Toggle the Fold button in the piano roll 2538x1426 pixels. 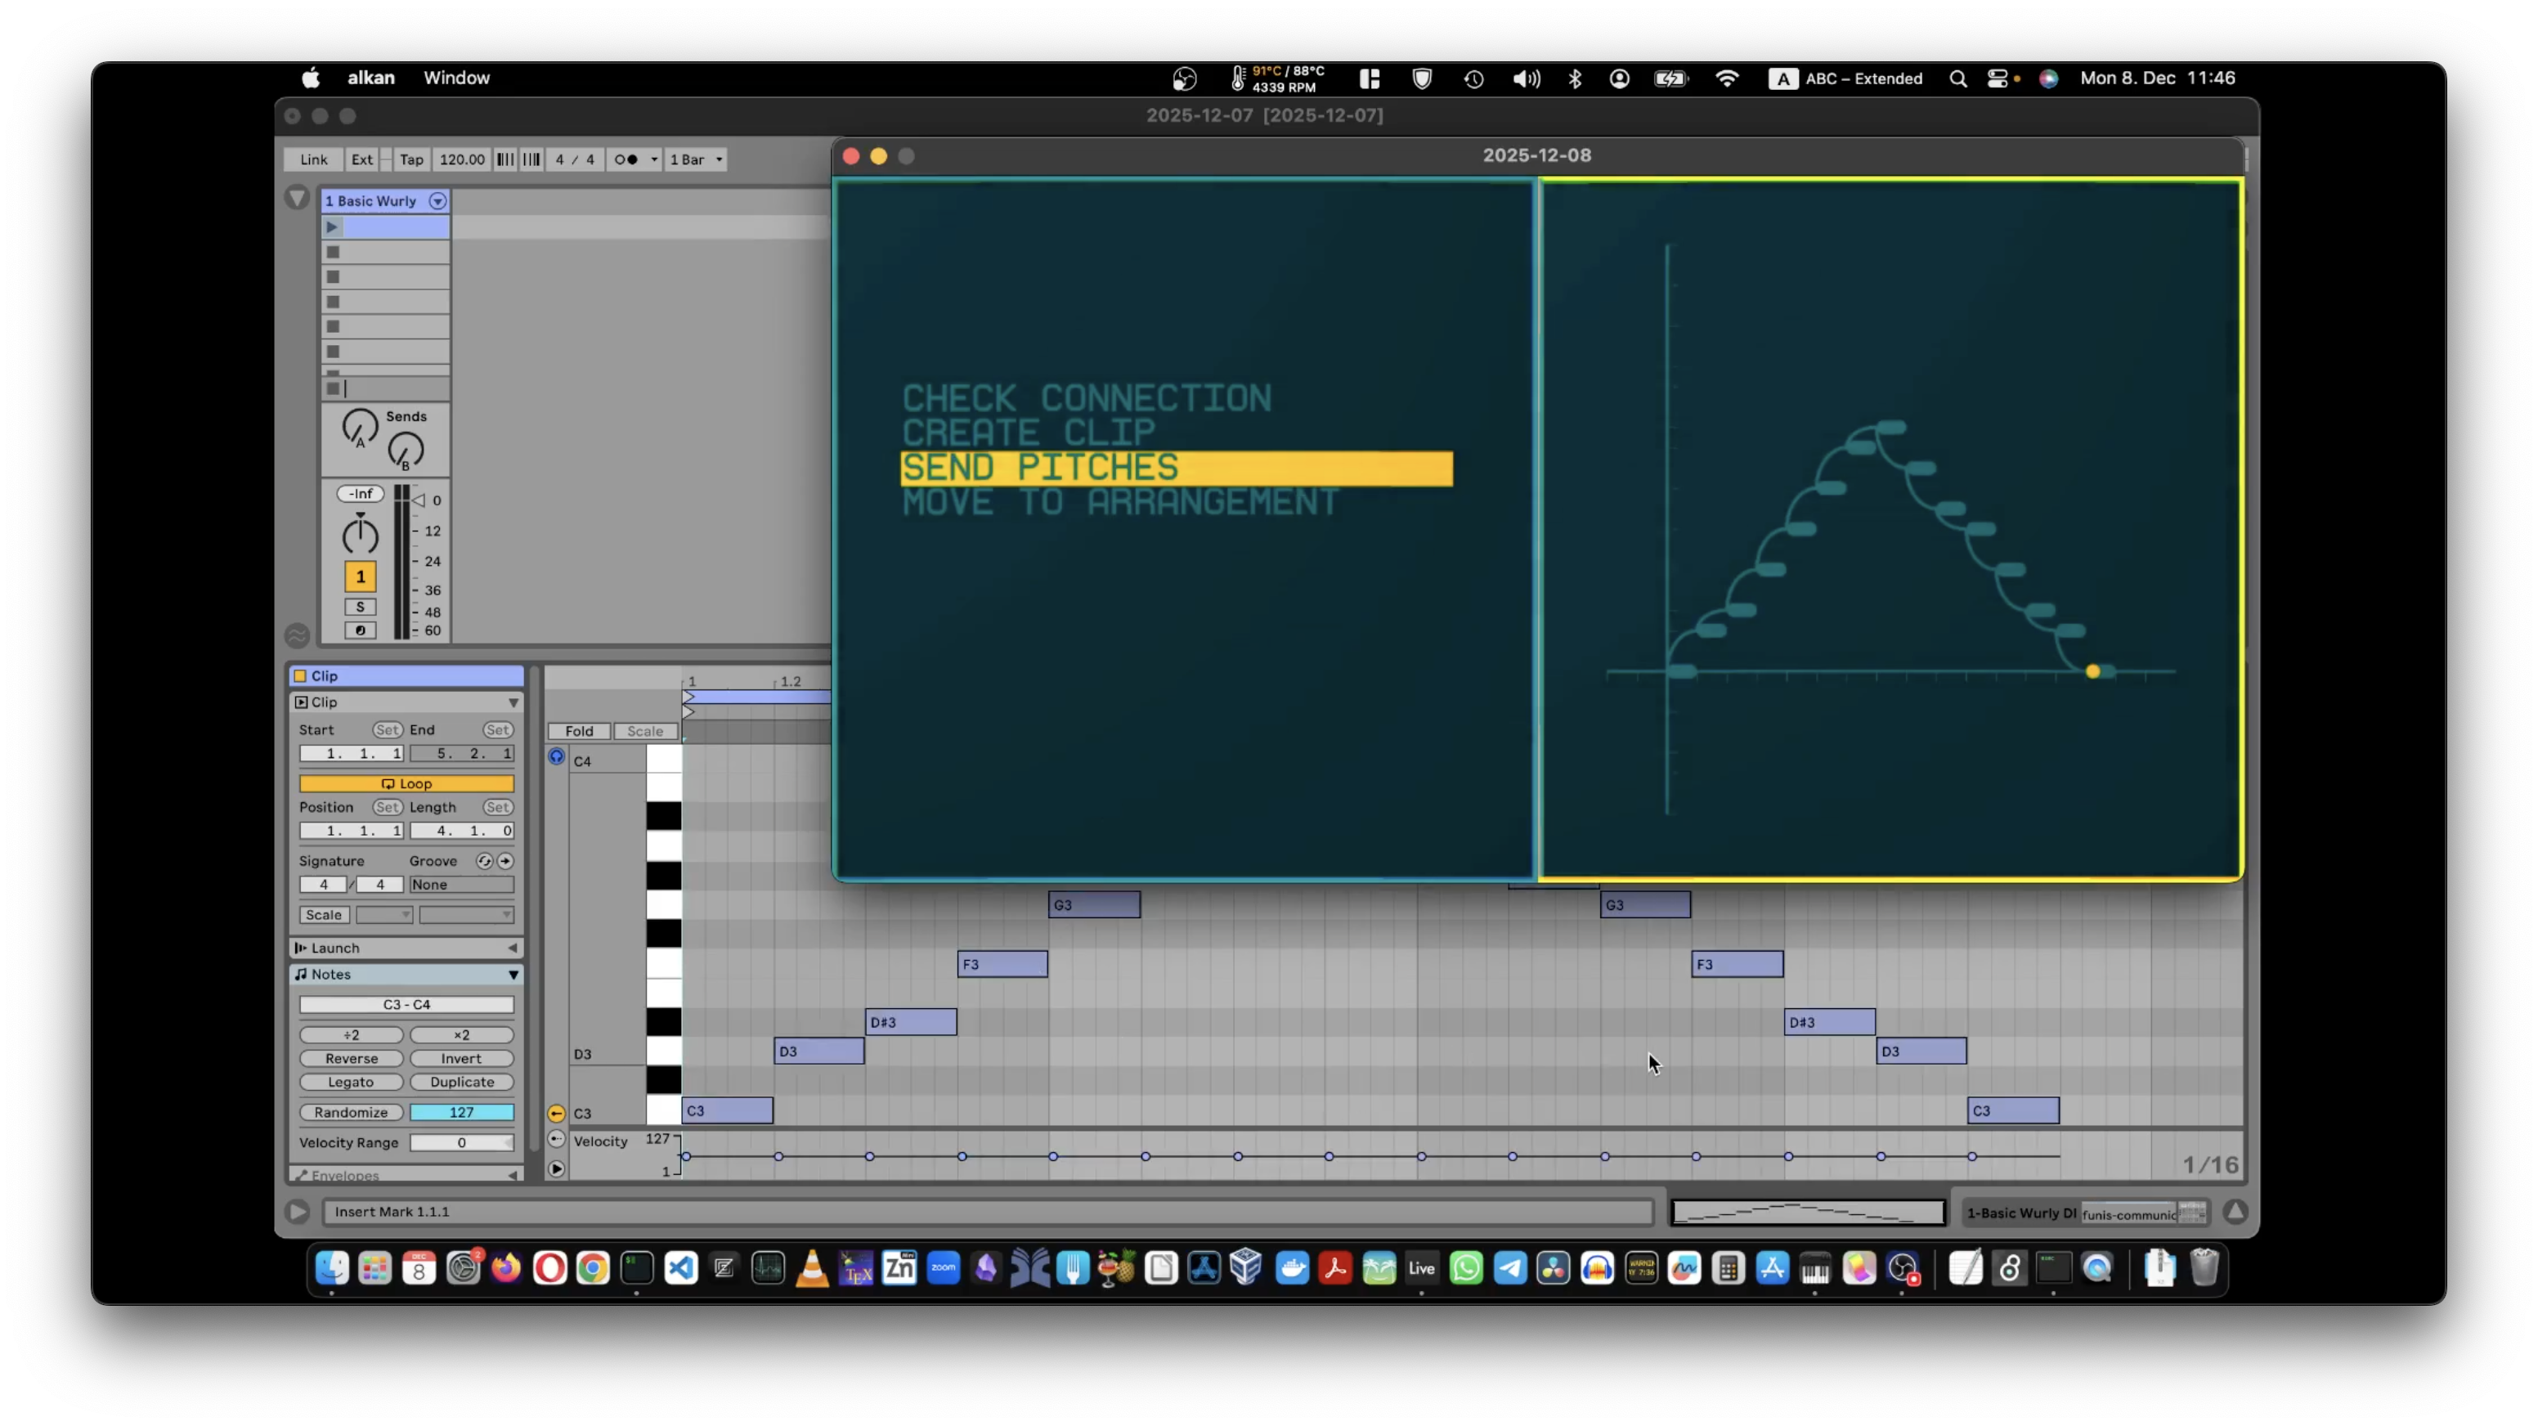(578, 731)
